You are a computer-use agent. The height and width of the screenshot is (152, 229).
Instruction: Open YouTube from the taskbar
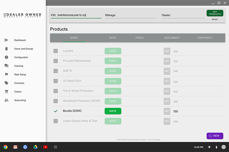click(45, 147)
